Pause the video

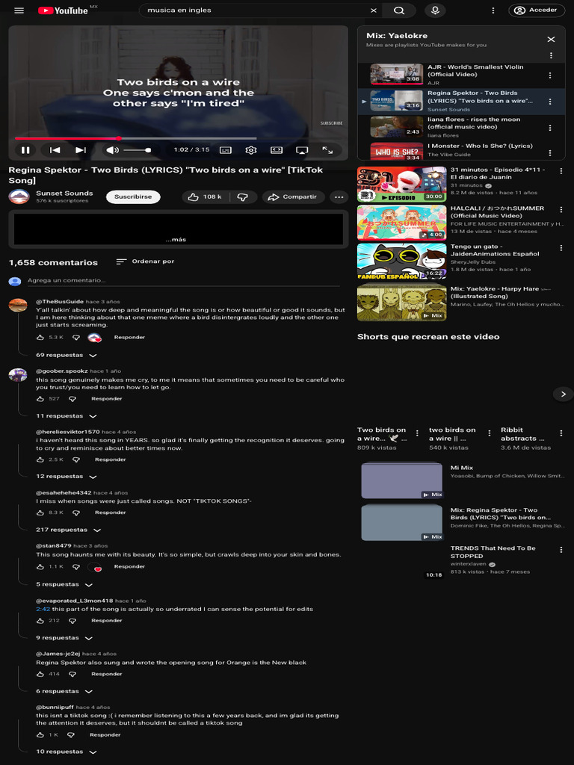pyautogui.click(x=25, y=150)
